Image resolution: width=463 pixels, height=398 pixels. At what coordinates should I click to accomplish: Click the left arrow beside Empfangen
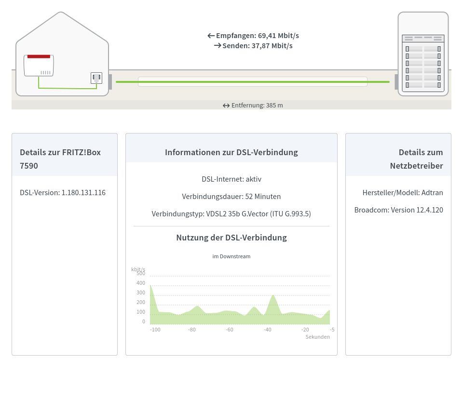click(211, 36)
